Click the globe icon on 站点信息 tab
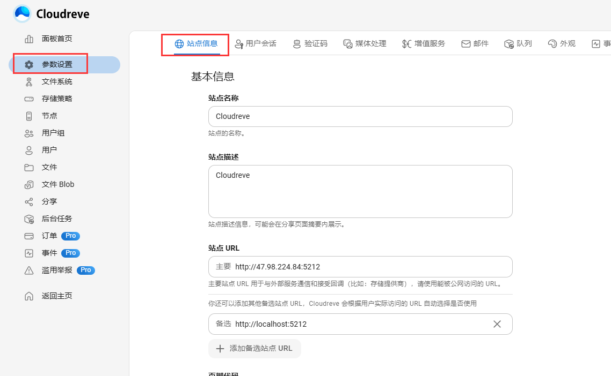The height and width of the screenshot is (376, 611). 179,43
